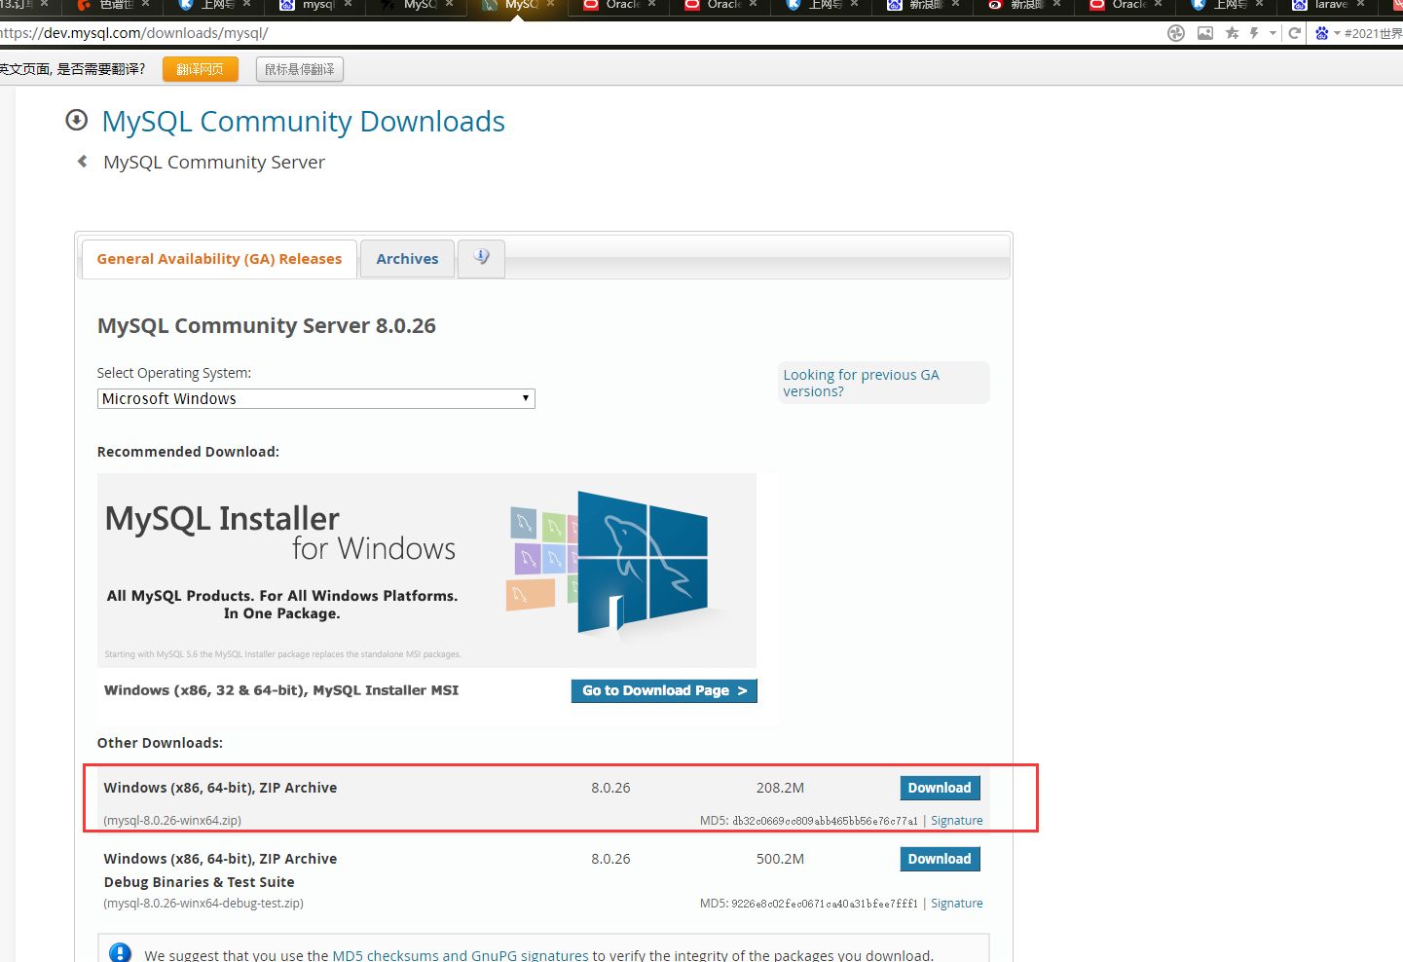Click the 500.2M size value
The image size is (1403, 962).
pos(780,859)
